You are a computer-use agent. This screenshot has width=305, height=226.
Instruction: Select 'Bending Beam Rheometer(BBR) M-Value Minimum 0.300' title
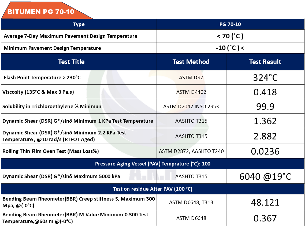[x=75, y=218]
